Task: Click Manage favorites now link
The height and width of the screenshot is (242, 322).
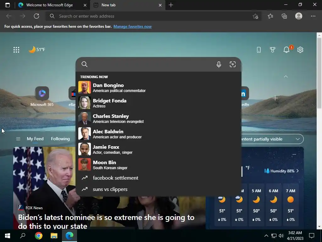Action: coord(132,26)
